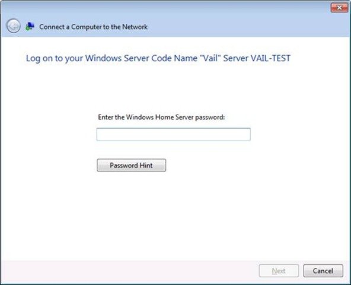Show the Password Hint
The height and width of the screenshot is (285, 351).
click(x=132, y=165)
